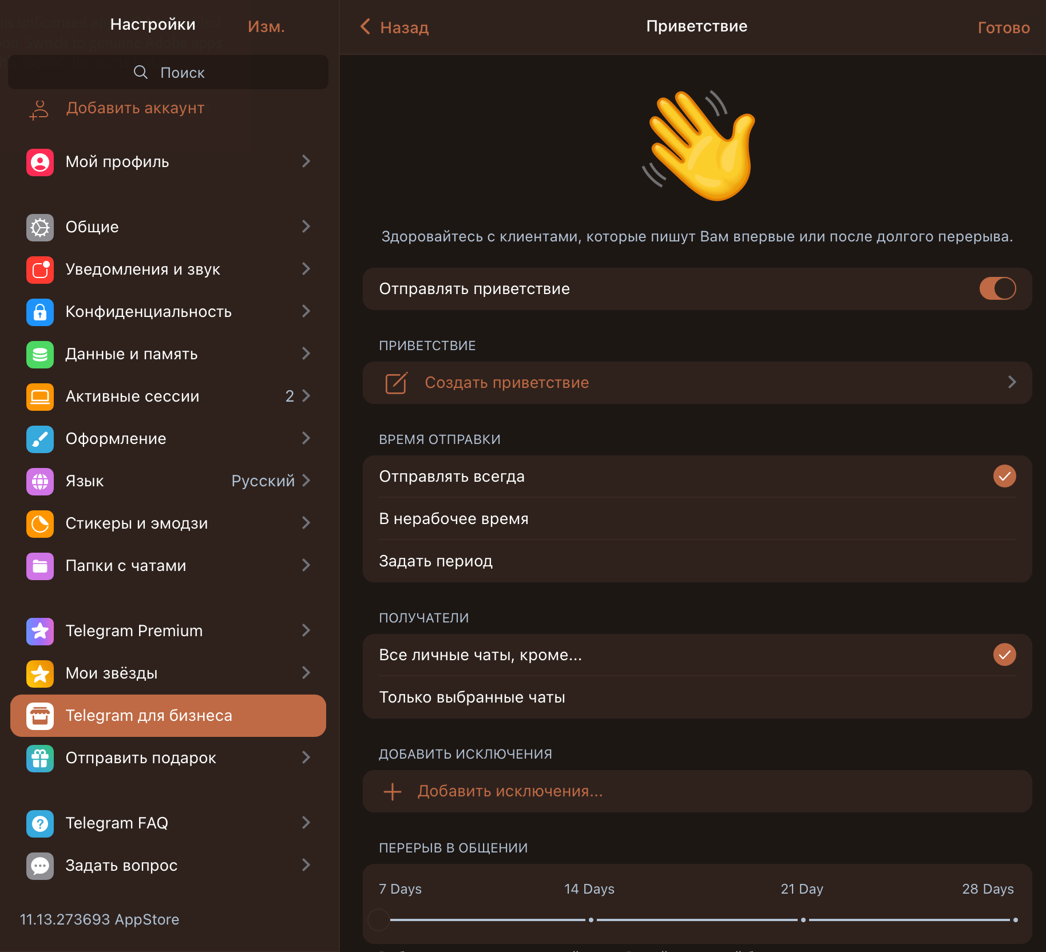Set the slider to the 14 Days mark
Screen dimensions: 1046x952
point(591,920)
